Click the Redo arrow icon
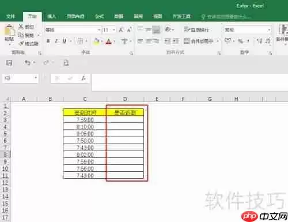288x222 pixels. [x=46, y=62]
